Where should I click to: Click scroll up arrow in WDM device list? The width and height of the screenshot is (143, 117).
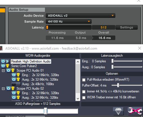click(78, 62)
